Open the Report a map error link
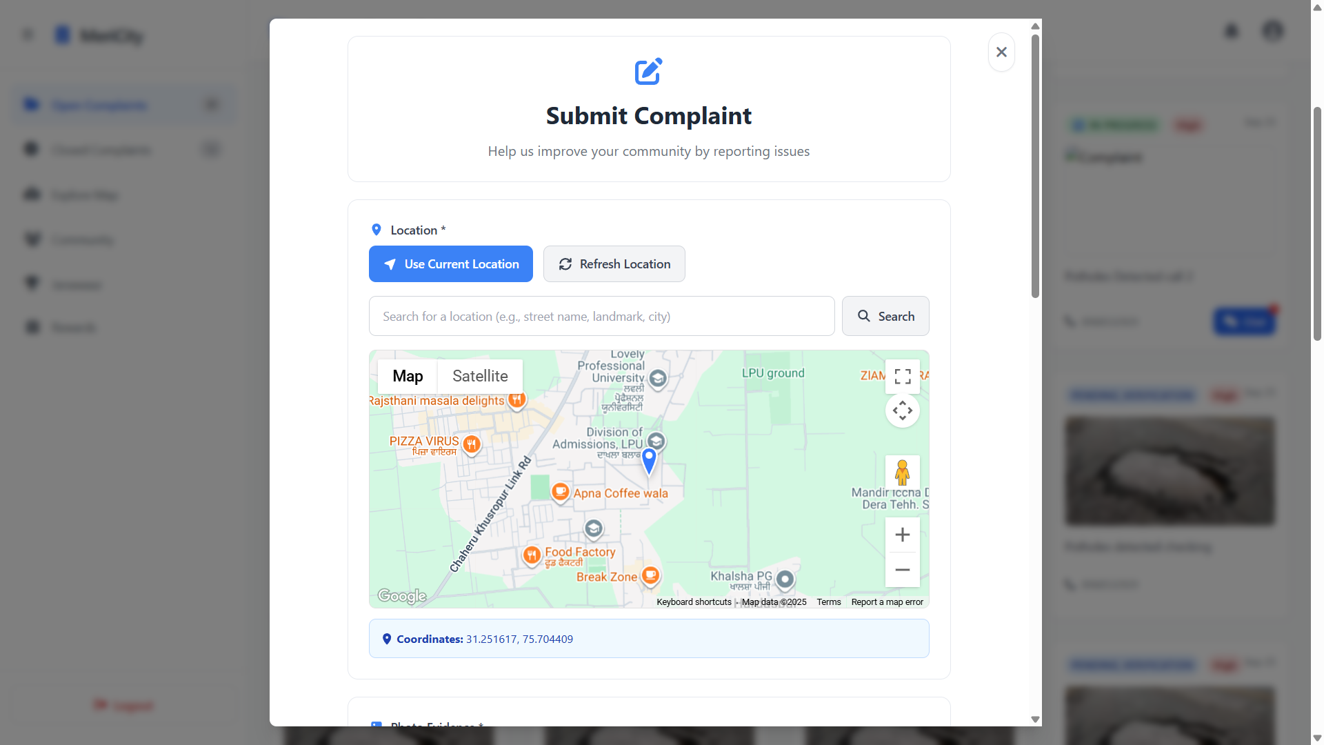1324x745 pixels. [x=887, y=602]
